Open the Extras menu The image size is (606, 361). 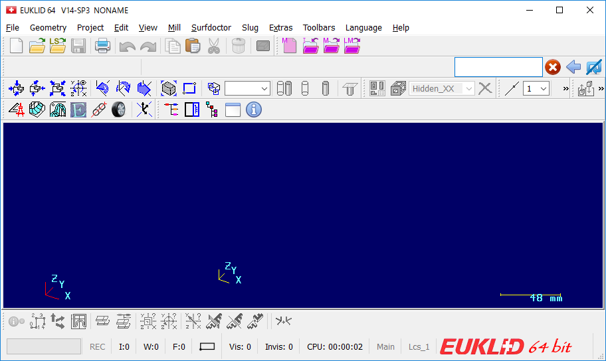point(280,27)
